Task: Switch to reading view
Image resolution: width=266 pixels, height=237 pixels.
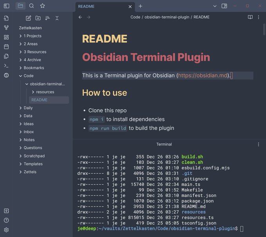Action: coord(250,17)
